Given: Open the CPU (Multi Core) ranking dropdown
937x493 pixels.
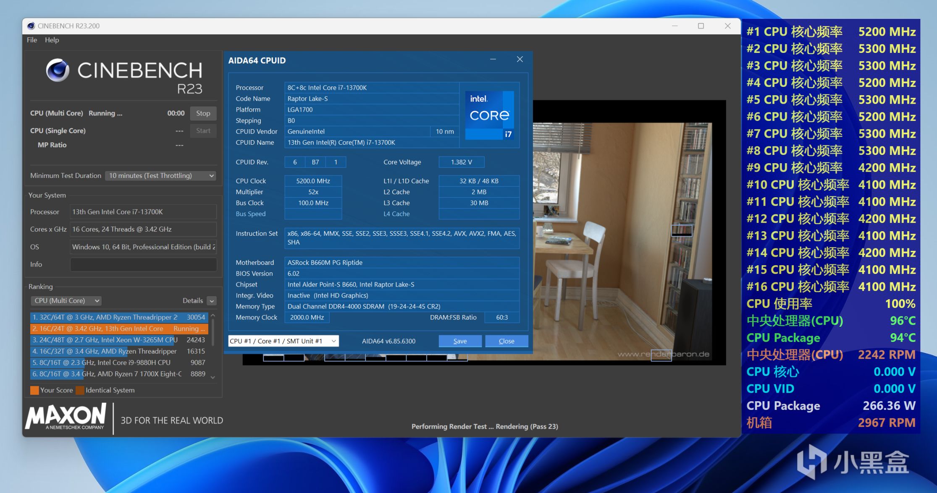Looking at the screenshot, I should (x=66, y=301).
